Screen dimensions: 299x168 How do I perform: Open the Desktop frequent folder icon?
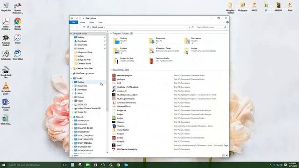click(x=116, y=41)
